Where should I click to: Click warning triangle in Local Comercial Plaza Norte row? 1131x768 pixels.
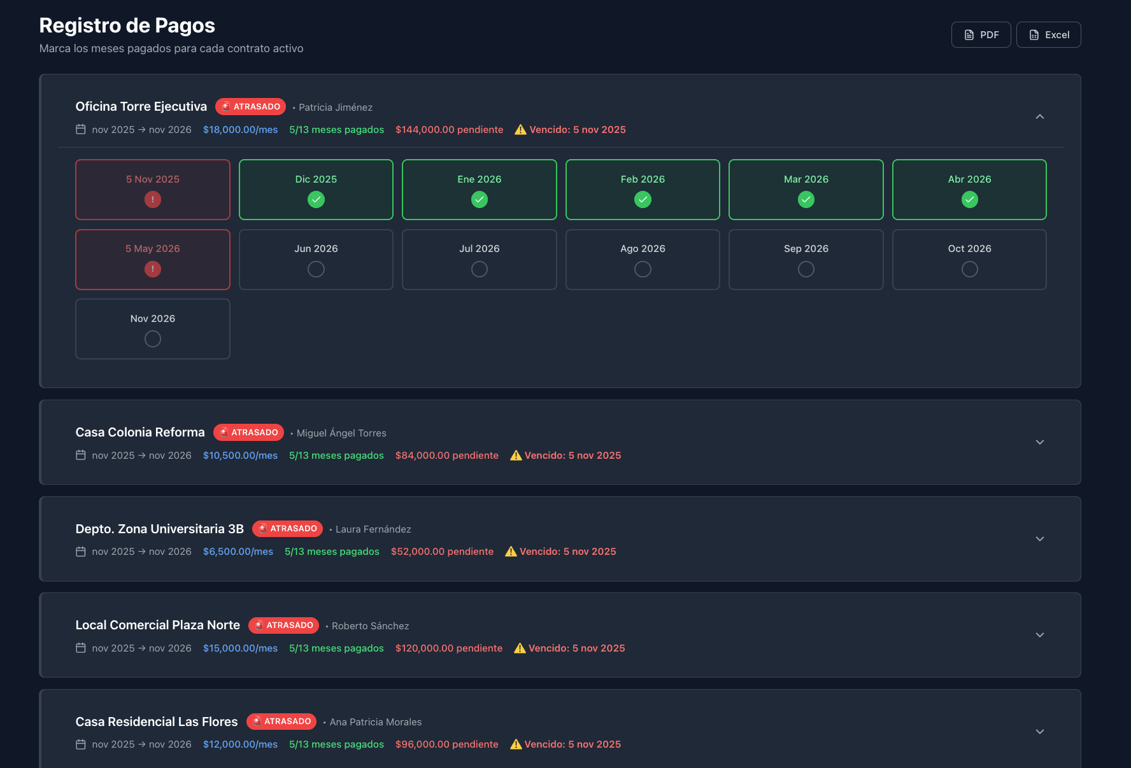point(520,648)
